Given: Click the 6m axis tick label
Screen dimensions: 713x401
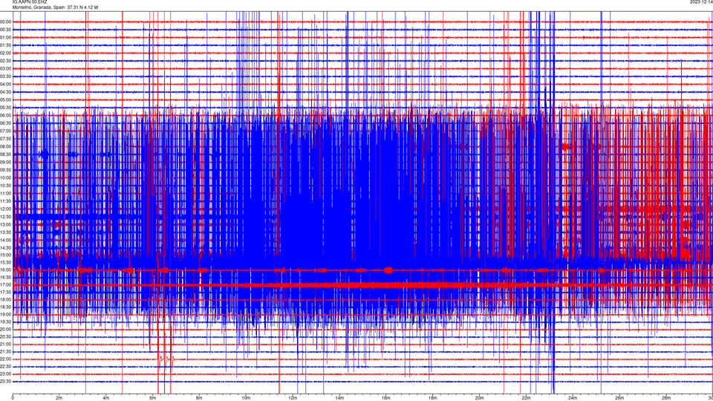Looking at the screenshot, I should [153, 398].
